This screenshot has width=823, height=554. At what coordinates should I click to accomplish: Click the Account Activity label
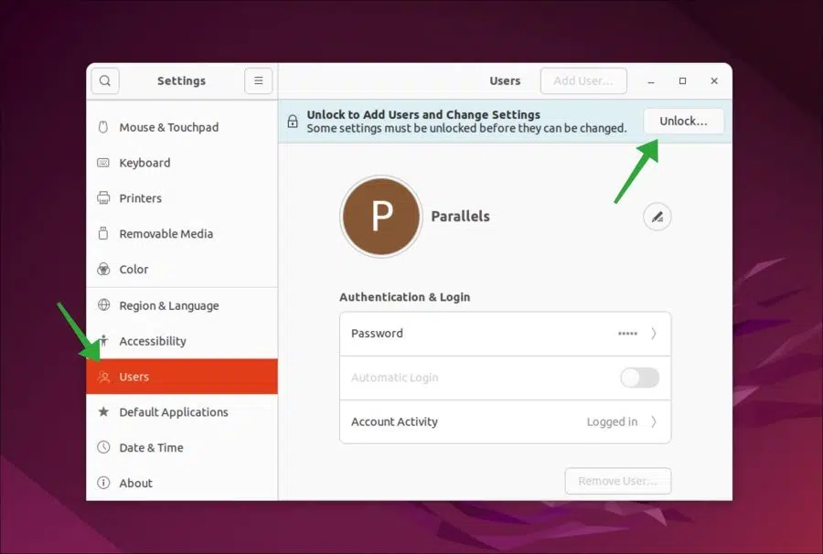(394, 421)
